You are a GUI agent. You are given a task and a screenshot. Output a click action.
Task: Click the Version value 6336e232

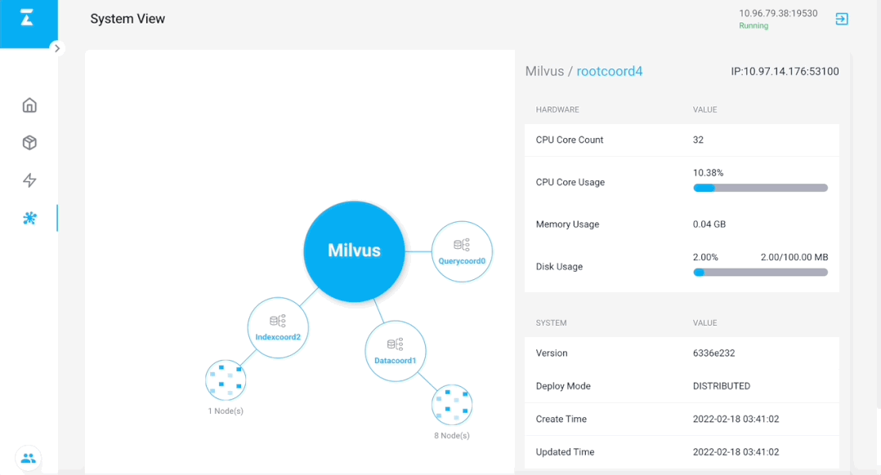point(713,353)
